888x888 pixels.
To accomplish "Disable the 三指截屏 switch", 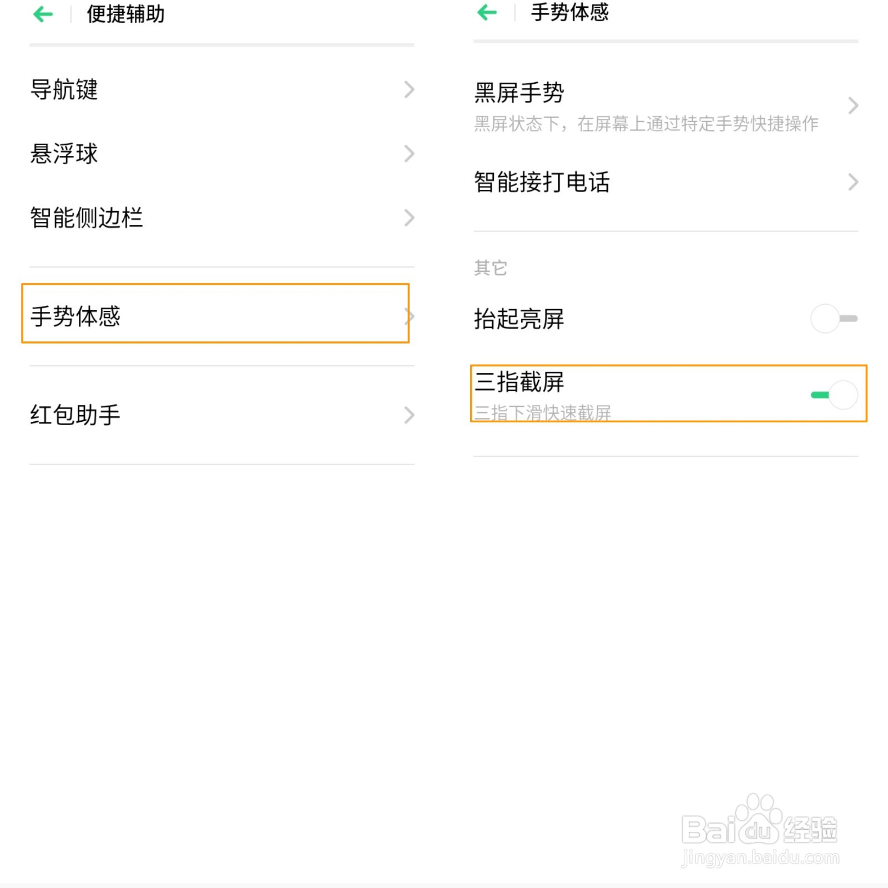I will click(x=834, y=395).
